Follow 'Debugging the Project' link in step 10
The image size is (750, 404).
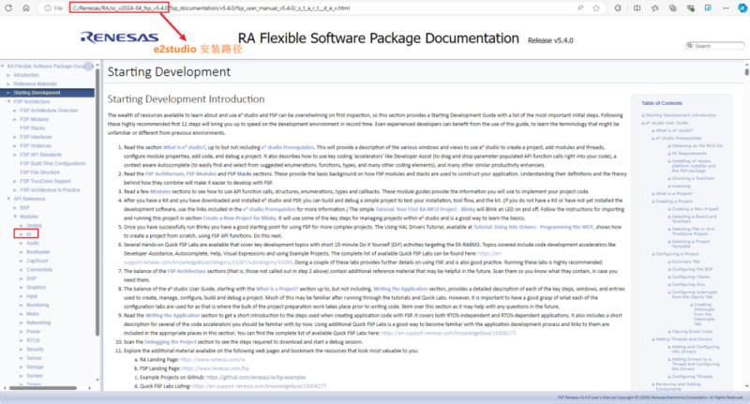pos(171,342)
